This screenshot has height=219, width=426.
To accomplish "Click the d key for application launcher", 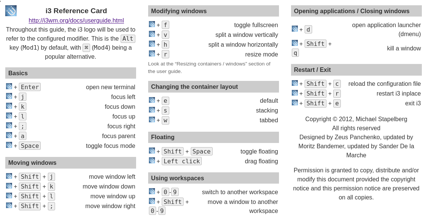I will (308, 29).
